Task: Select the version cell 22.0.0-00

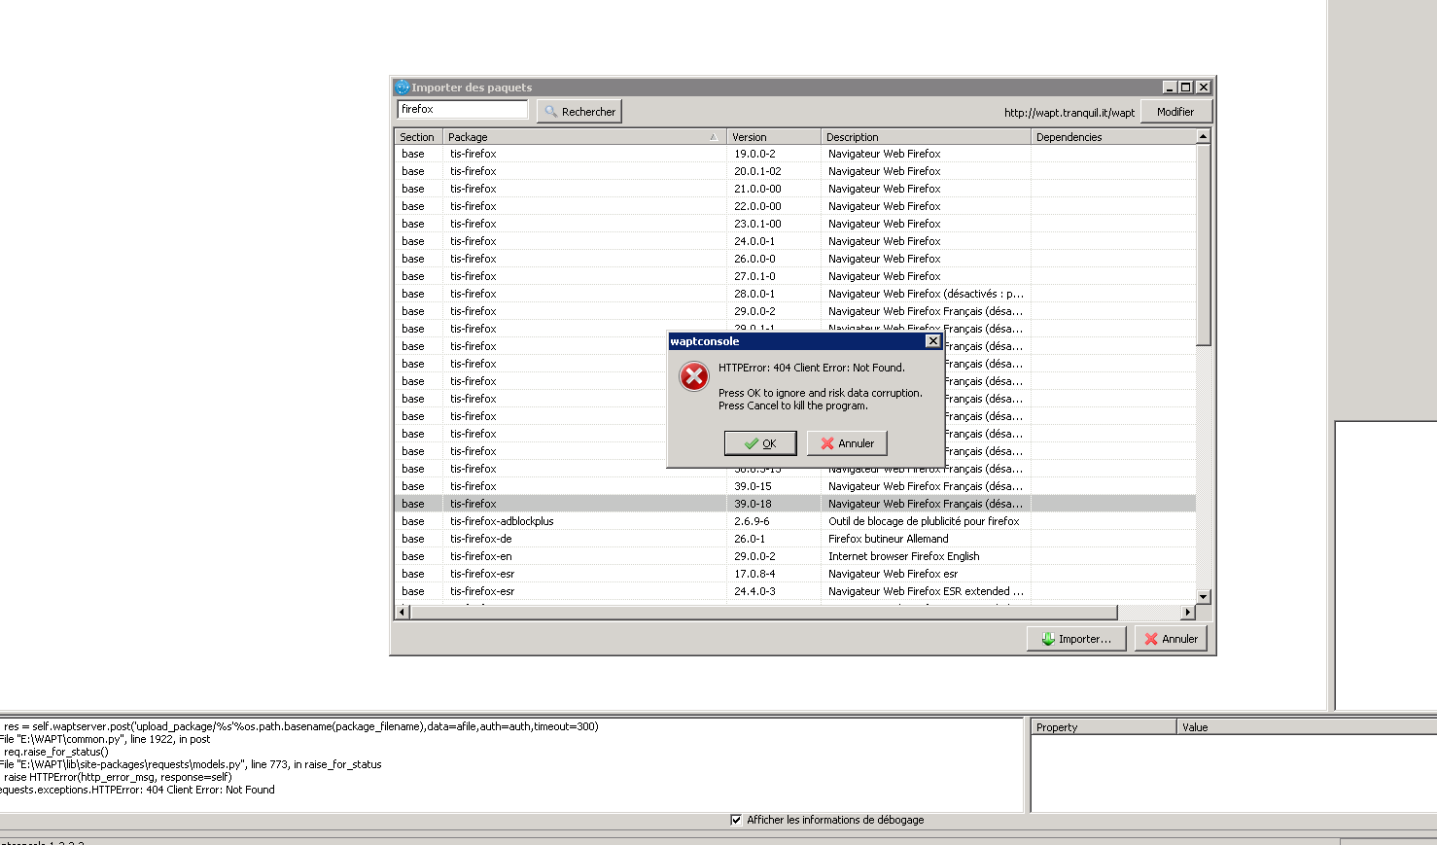Action: click(x=757, y=206)
